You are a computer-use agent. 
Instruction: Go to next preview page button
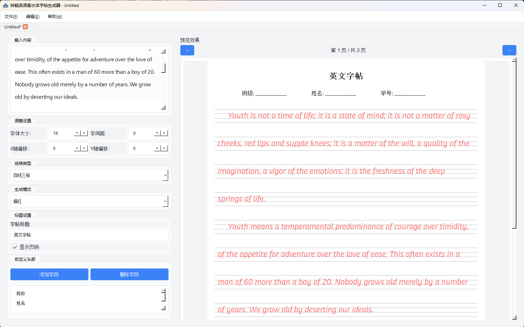point(509,50)
